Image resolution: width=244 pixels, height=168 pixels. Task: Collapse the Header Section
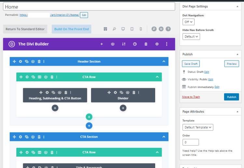point(164,62)
